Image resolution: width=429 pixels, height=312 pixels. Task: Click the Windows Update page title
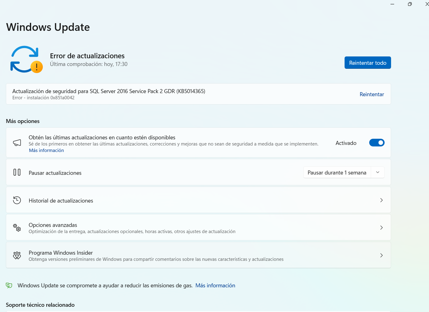[x=48, y=27]
